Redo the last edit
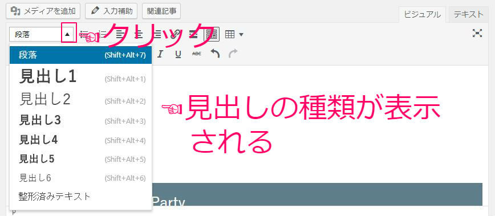The width and height of the screenshot is (495, 216). 233,54
